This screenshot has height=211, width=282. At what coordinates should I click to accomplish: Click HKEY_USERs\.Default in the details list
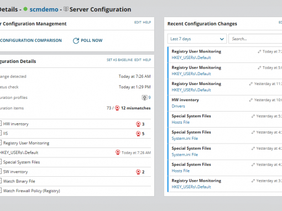pos(19,152)
